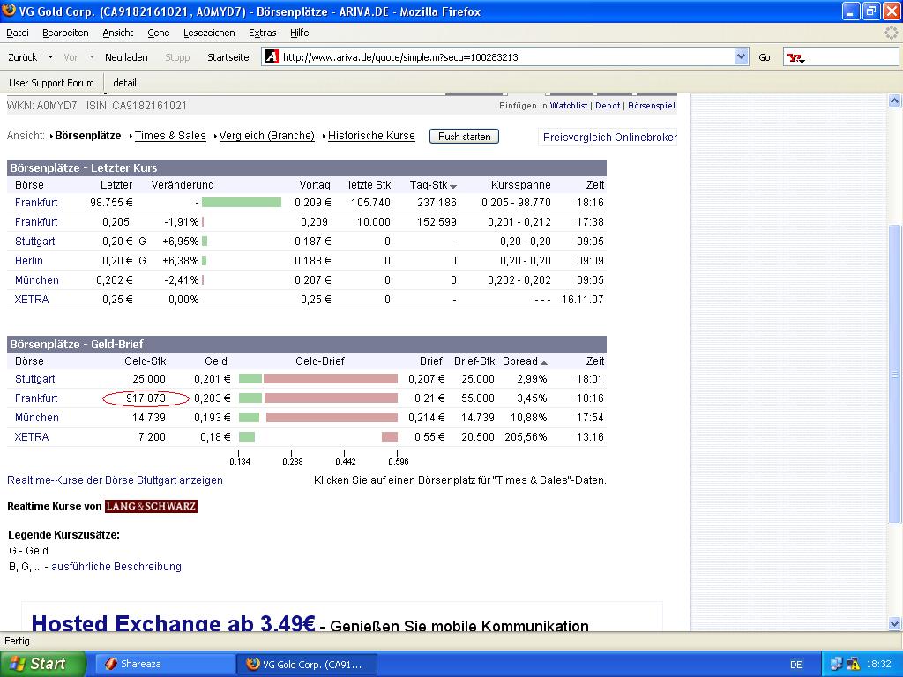Click Preisvergleich Onlinebroker link
903x677 pixels.
point(610,137)
